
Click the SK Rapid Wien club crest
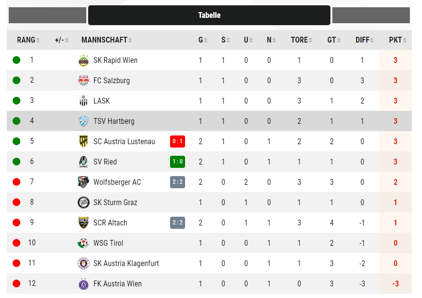pyautogui.click(x=83, y=60)
